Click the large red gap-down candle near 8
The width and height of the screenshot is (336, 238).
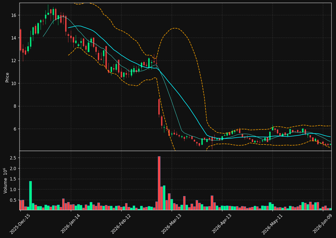click(159, 107)
